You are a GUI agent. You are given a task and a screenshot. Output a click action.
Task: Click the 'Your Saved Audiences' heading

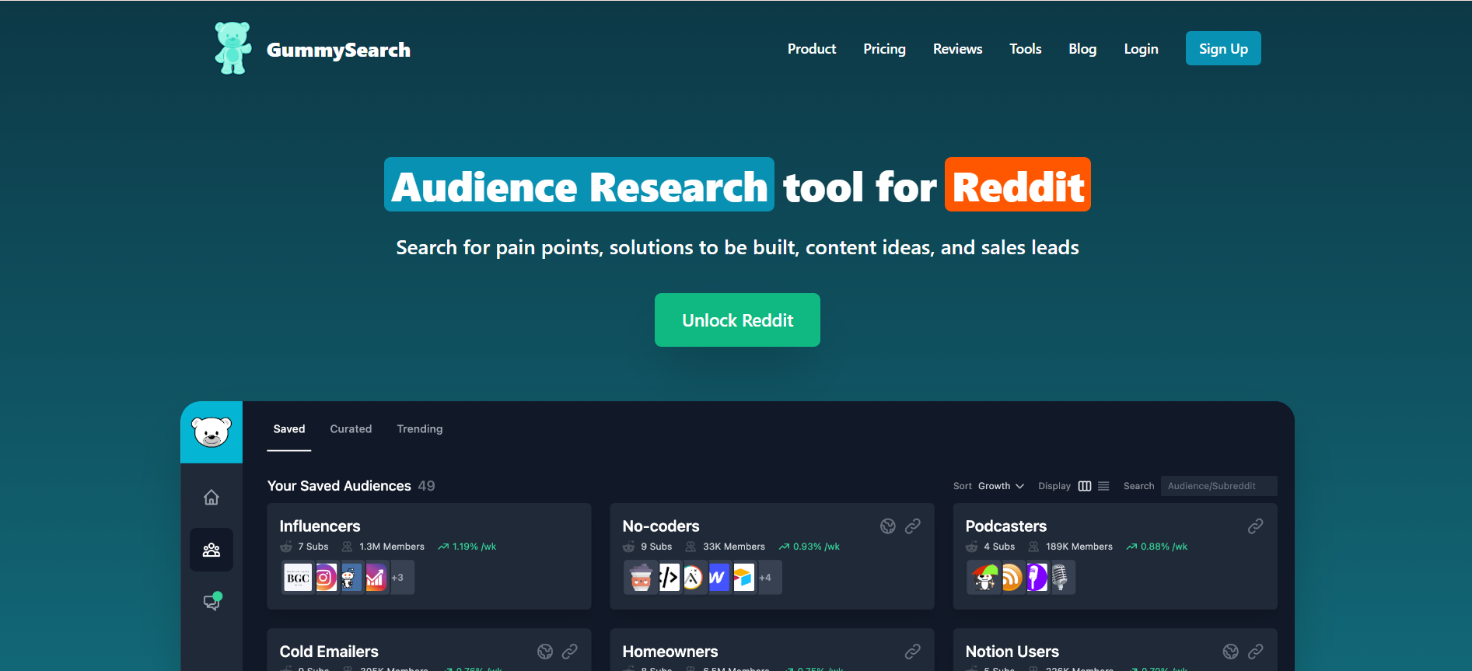[x=339, y=486]
